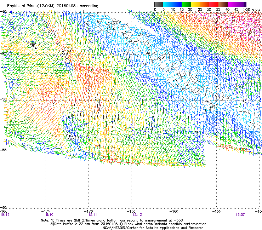Screen dimensions: 262x230
Task: Click the title 'Rapidscat Winds(12.5KM) 20160408 descending'
Action: pyautogui.click(x=53, y=6)
